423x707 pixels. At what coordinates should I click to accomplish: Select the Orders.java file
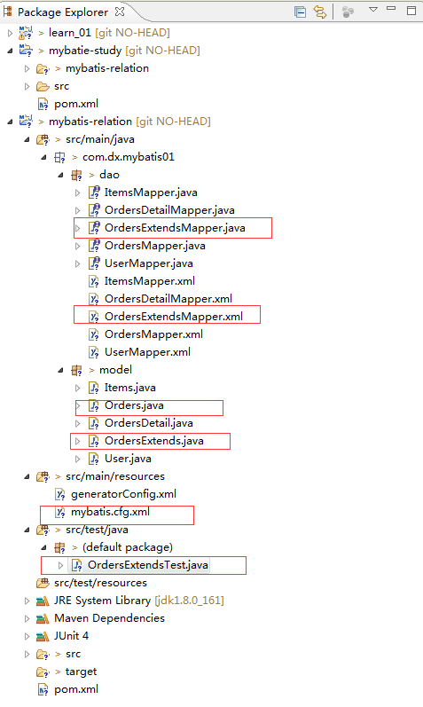[x=134, y=405]
